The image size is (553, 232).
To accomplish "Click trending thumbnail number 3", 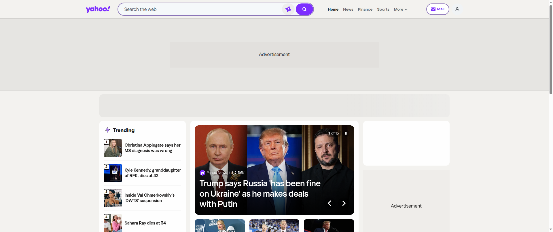I will click(x=113, y=198).
